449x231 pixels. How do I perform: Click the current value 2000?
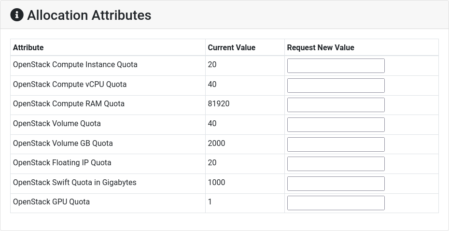coord(216,143)
